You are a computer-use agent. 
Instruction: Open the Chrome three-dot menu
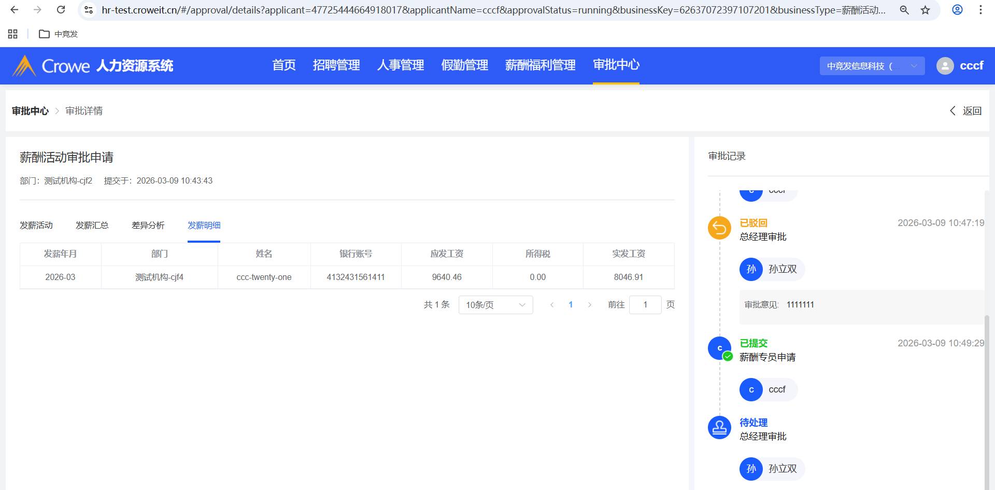(x=980, y=10)
